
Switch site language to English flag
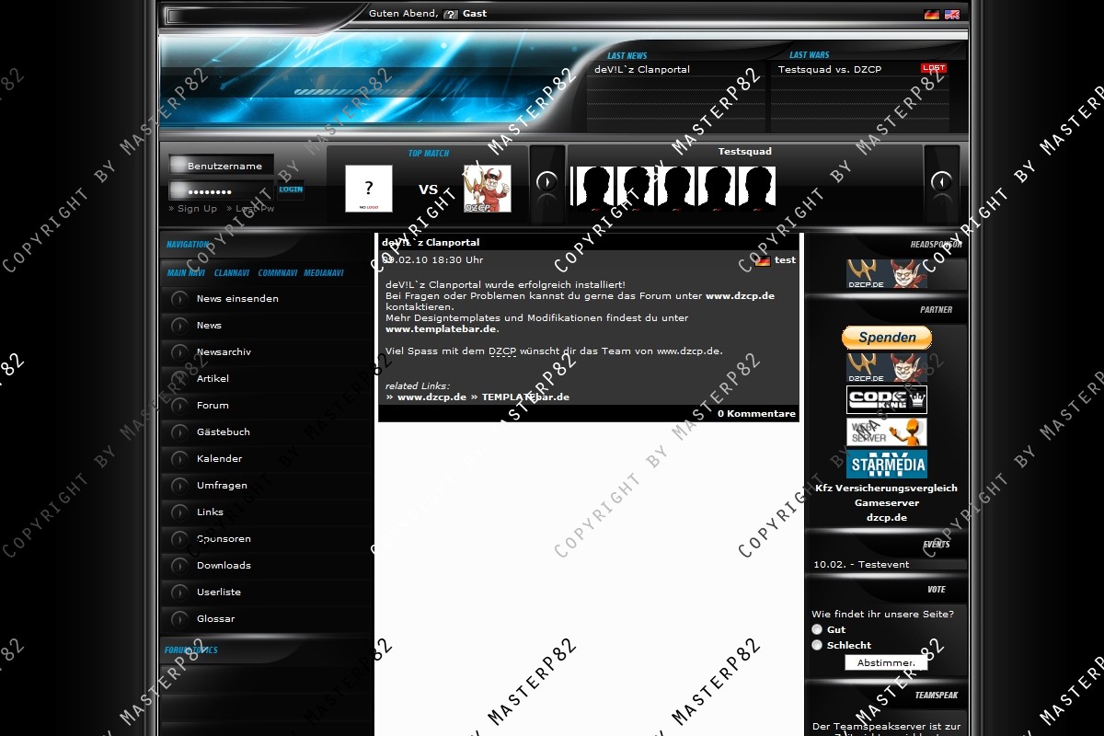tap(951, 15)
